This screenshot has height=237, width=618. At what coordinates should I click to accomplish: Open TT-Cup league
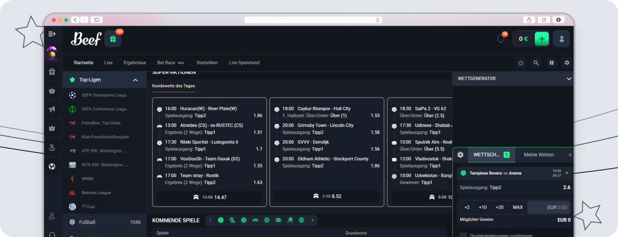point(105,206)
